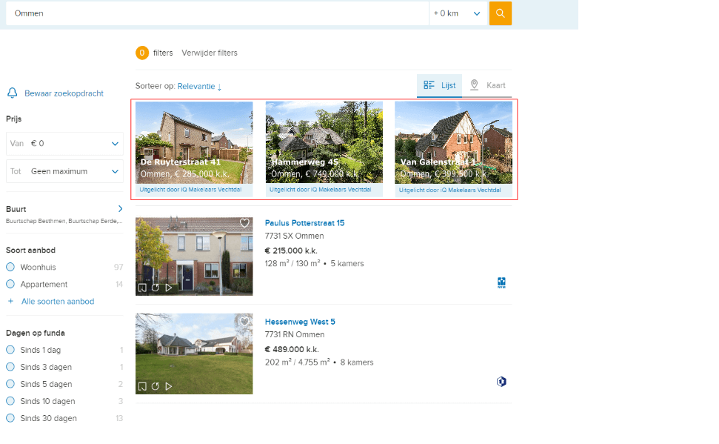The height and width of the screenshot is (444, 719).
Task: Click address 7731 RN Ommen
Action: [295, 335]
